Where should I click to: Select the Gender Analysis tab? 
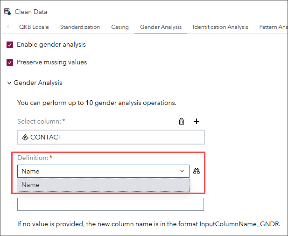(x=161, y=27)
